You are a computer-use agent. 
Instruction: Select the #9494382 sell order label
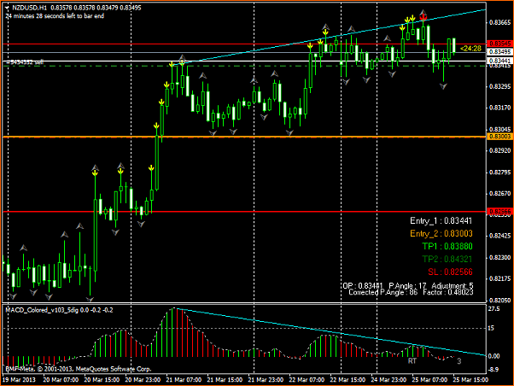coord(24,62)
